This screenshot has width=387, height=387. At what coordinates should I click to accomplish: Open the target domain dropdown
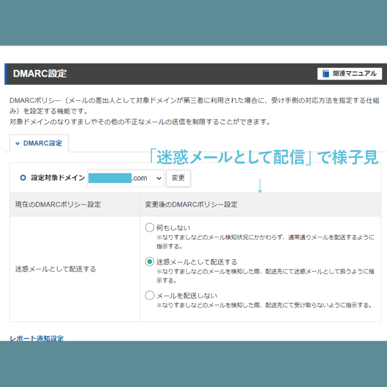pyautogui.click(x=125, y=178)
